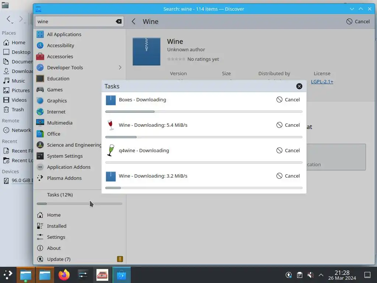Select the Internet category
The height and width of the screenshot is (283, 377).
click(x=68, y=112)
